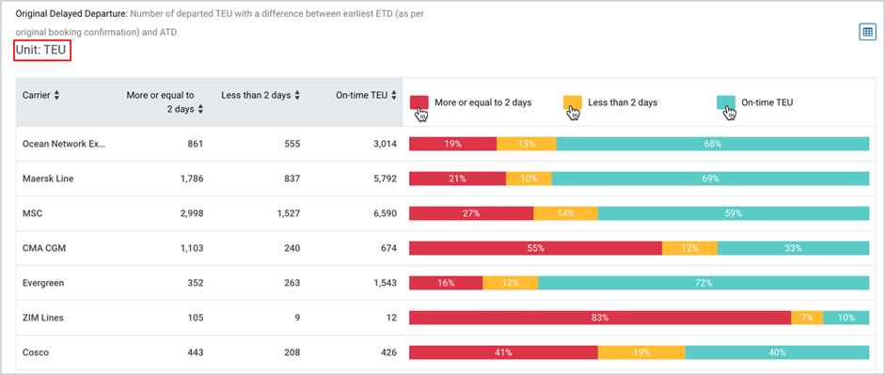Toggle yellow Less than 2 days legend

coord(573,102)
